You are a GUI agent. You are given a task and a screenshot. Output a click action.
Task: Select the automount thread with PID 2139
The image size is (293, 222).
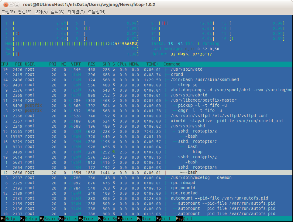[146, 203]
